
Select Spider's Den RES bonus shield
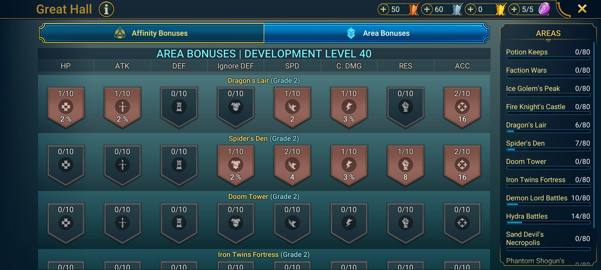point(405,165)
